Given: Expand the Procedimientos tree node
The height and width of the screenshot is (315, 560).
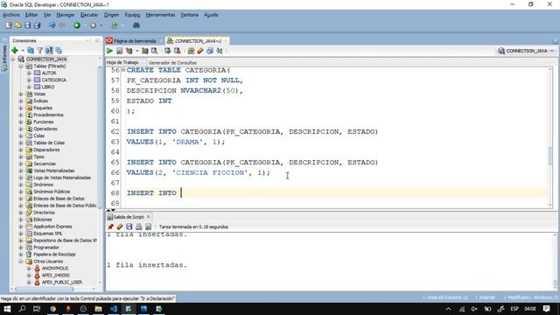Looking at the screenshot, I should [21, 115].
